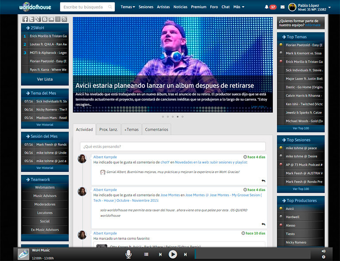Skip to previous track in player
Viewport: 340px width, 261px height.
coord(160,254)
